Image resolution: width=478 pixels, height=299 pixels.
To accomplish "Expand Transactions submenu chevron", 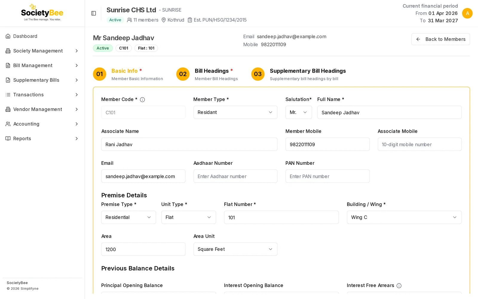I will tap(77, 95).
